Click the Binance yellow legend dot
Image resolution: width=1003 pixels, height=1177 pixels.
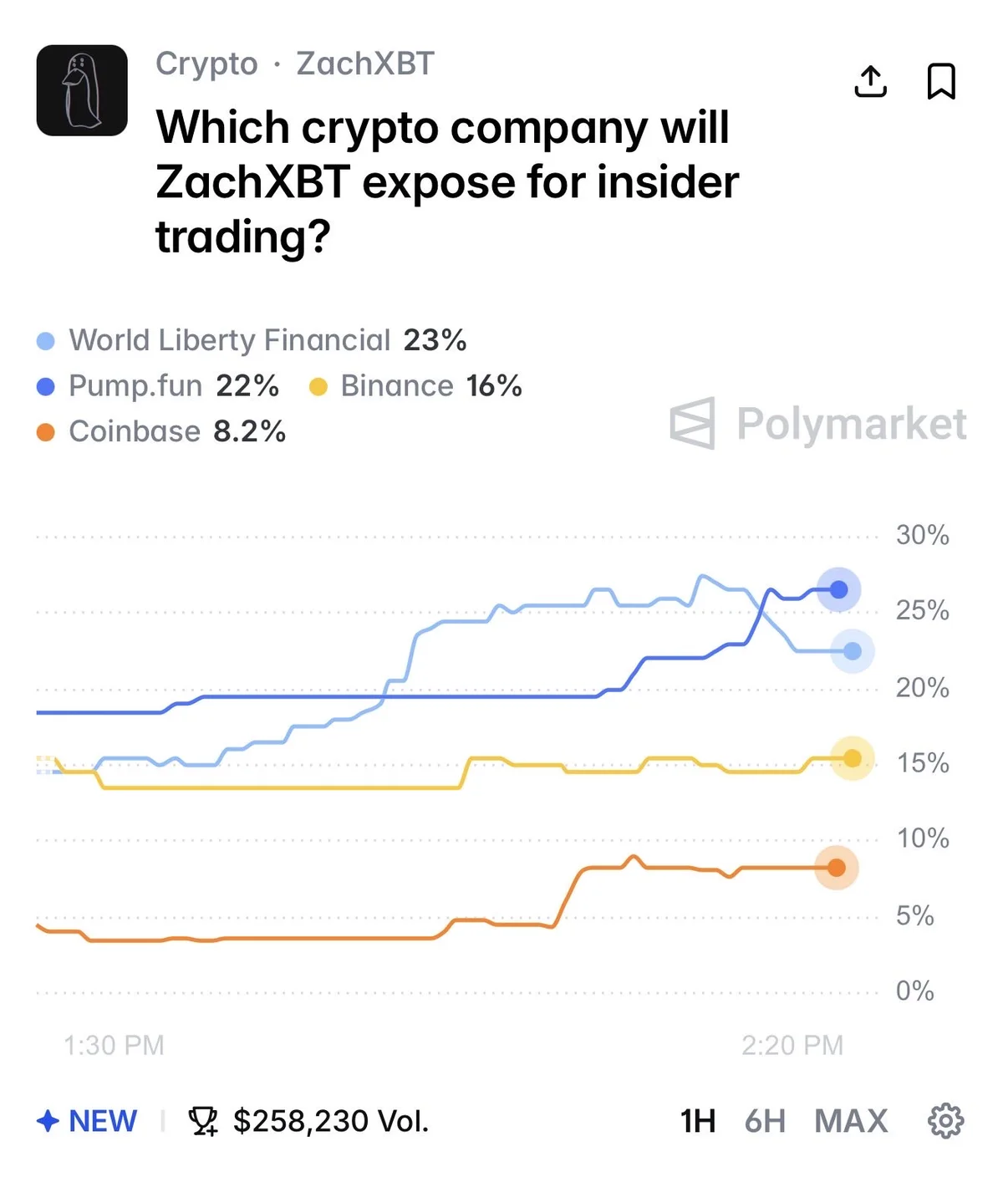click(318, 386)
